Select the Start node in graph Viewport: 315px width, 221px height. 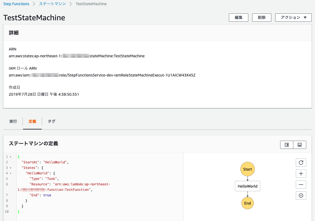point(248,169)
